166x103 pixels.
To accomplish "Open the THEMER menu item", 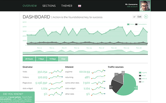I will click(x=67, y=6).
